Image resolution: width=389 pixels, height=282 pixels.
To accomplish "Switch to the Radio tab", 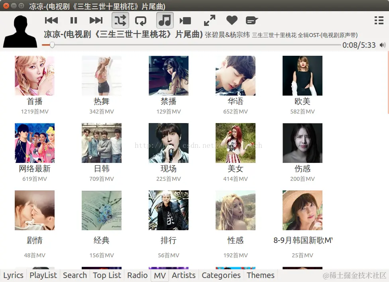I will click(138, 275).
